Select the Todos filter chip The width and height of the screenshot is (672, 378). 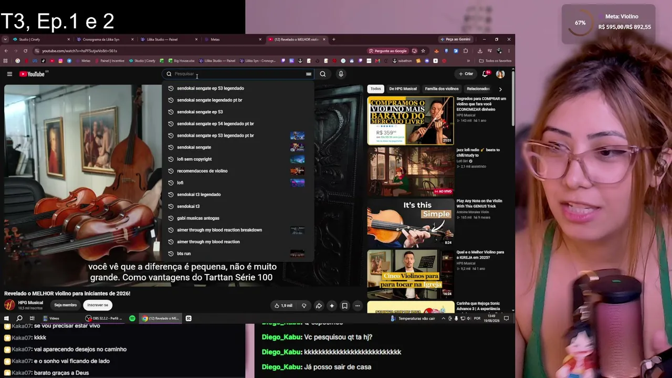point(376,89)
